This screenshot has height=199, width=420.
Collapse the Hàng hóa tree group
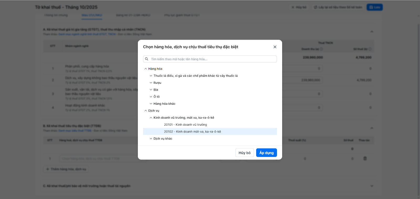point(146,69)
